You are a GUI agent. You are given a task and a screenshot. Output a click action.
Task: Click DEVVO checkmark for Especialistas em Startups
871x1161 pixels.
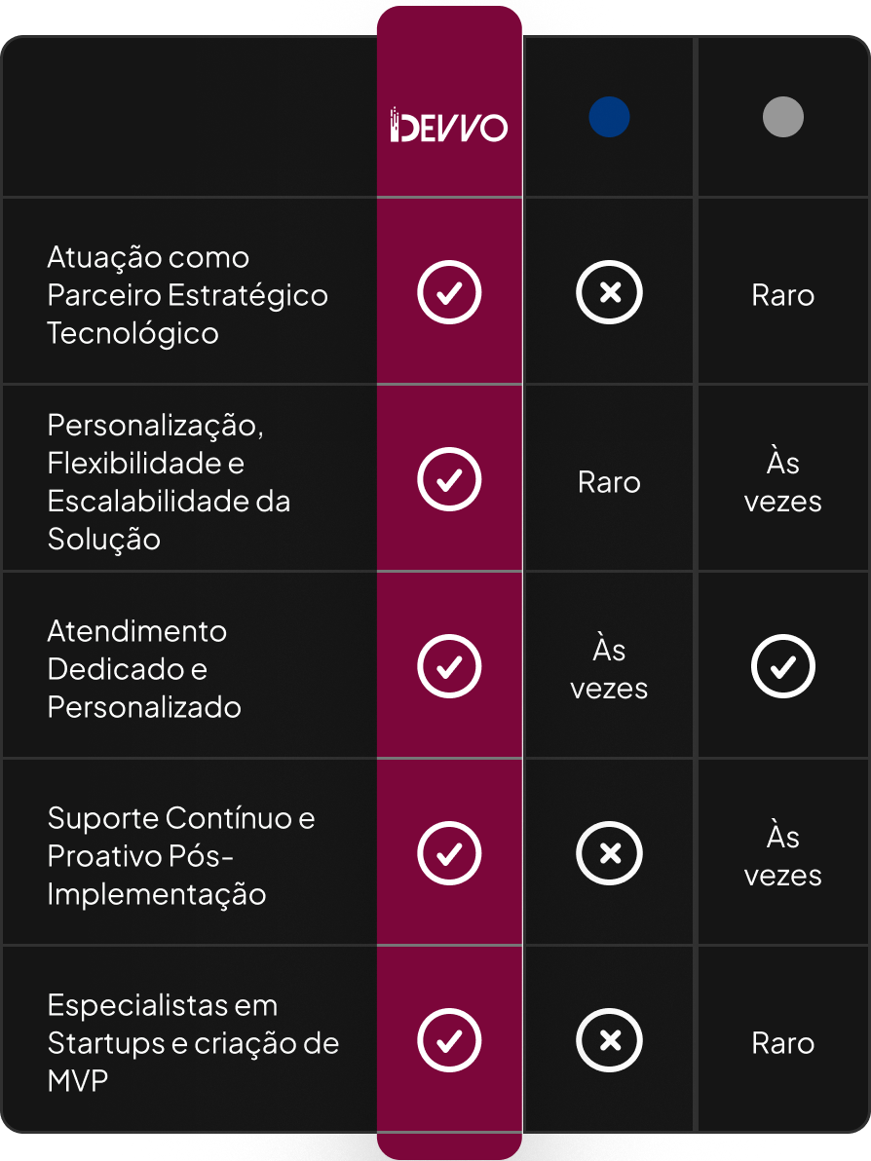[449, 1040]
